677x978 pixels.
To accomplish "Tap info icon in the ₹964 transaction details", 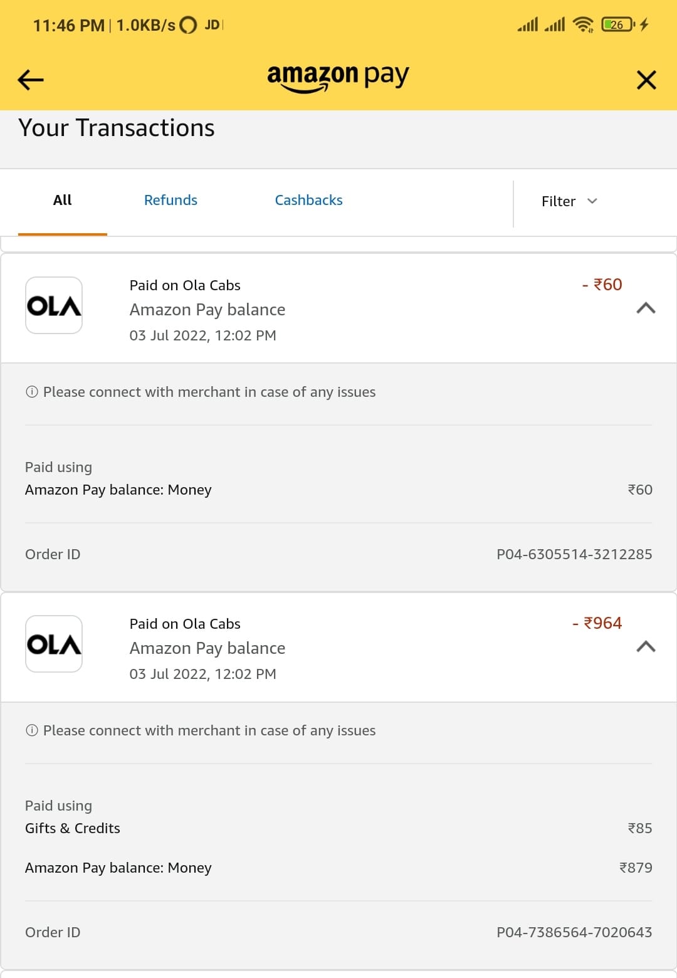I will [x=32, y=730].
